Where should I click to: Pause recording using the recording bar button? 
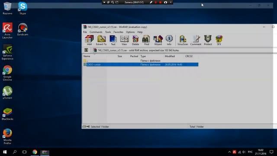click(156, 2)
